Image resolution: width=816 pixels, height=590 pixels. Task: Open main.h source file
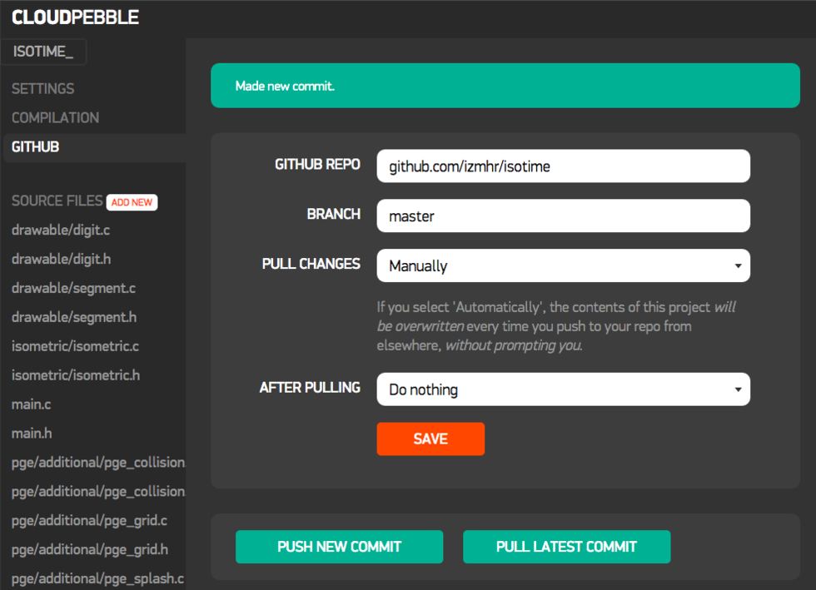tap(32, 434)
